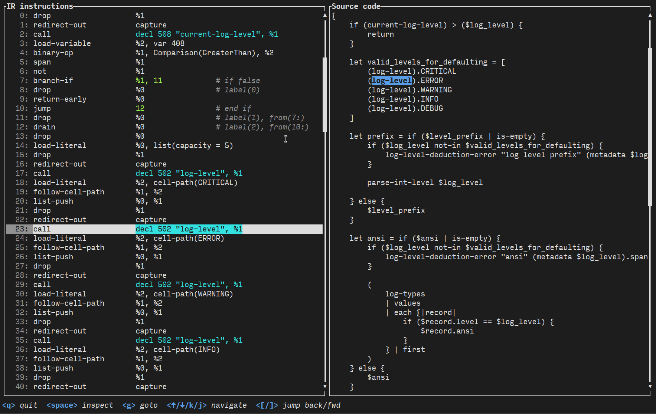656x414 pixels.
Task: Click the (log-level).DEBUG source line
Action: coord(405,108)
